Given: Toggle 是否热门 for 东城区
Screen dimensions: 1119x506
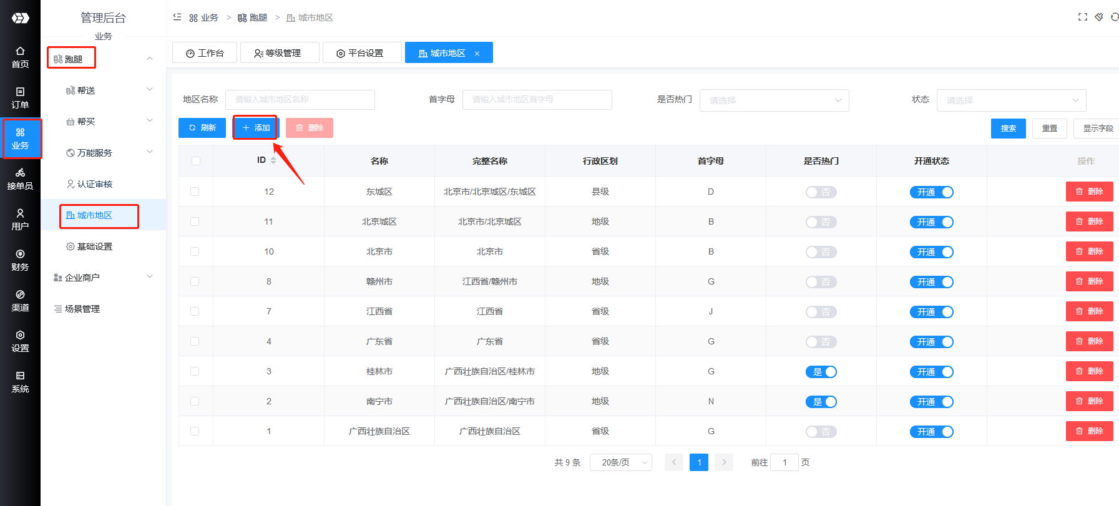Looking at the screenshot, I should (821, 192).
